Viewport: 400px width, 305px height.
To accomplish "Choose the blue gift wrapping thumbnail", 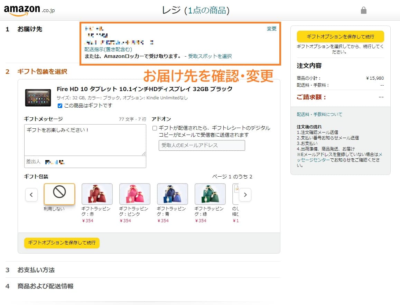I will pyautogui.click(x=173, y=194).
